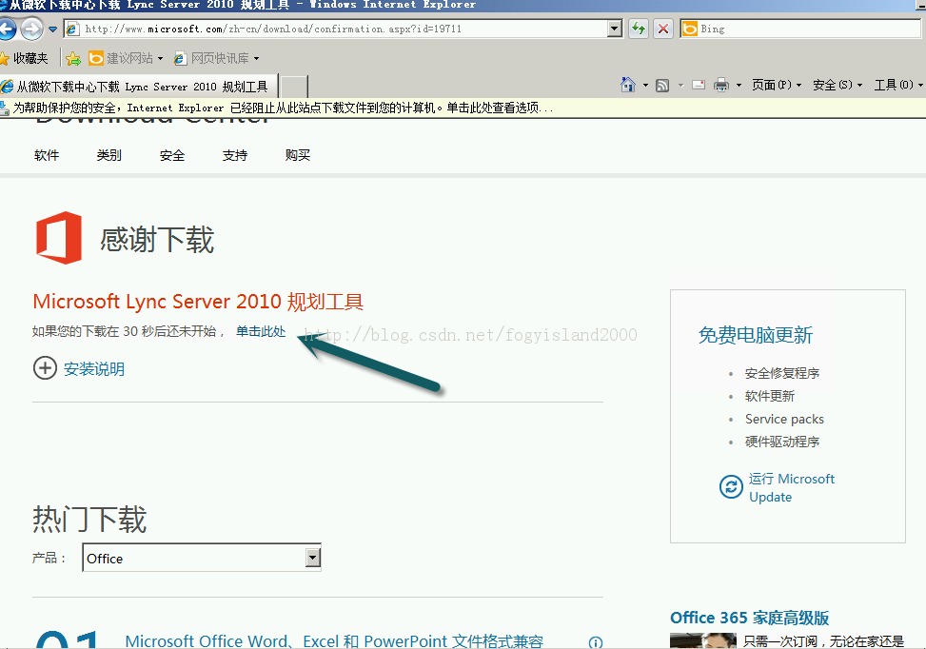Click the browser Forward button
Image resolution: width=926 pixels, height=649 pixels.
point(32,29)
